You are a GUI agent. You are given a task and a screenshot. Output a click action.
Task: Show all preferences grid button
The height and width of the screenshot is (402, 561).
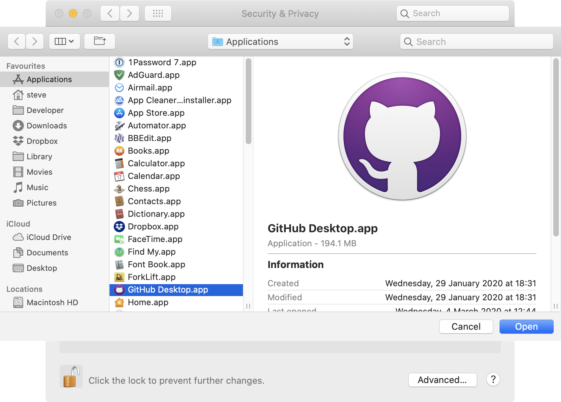pyautogui.click(x=158, y=13)
